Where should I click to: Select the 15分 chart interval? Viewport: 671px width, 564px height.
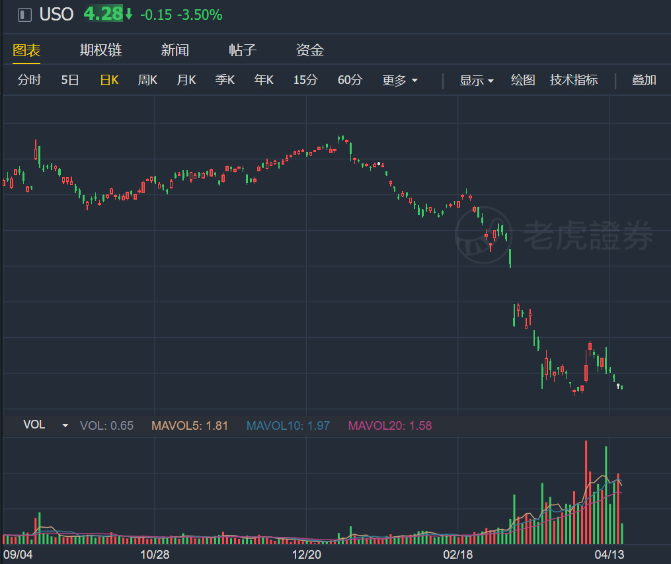(305, 80)
